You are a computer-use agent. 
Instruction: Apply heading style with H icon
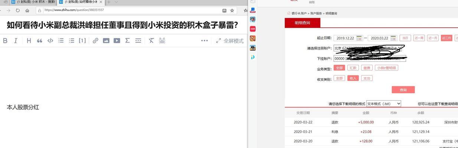[29, 41]
